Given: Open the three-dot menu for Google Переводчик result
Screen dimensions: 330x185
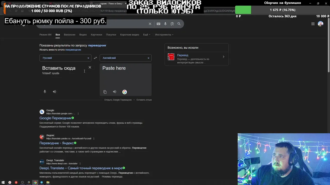Looking at the screenshot, I should point(78,114).
